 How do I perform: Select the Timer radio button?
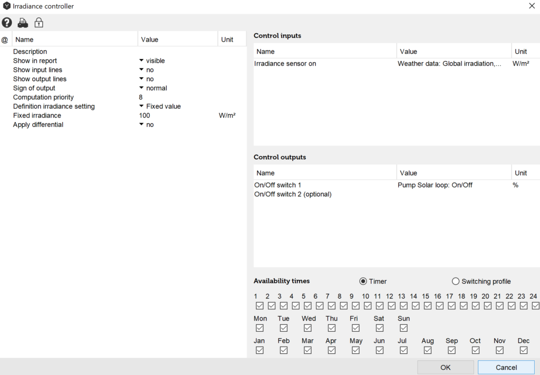363,281
